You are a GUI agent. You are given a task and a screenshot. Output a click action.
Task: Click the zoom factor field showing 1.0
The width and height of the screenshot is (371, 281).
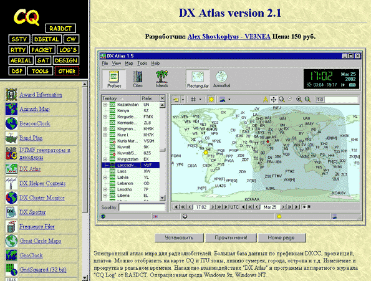[320, 100]
